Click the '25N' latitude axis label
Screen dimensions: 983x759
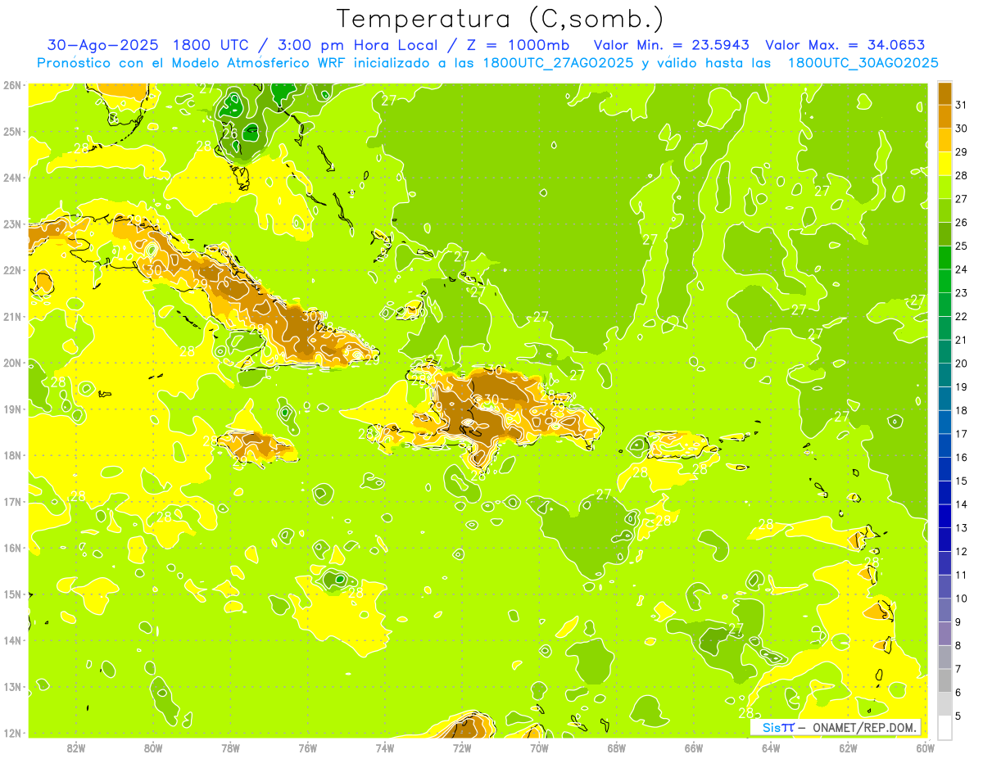(x=11, y=132)
